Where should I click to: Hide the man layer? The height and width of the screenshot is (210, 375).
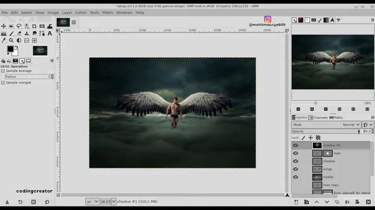(295, 153)
